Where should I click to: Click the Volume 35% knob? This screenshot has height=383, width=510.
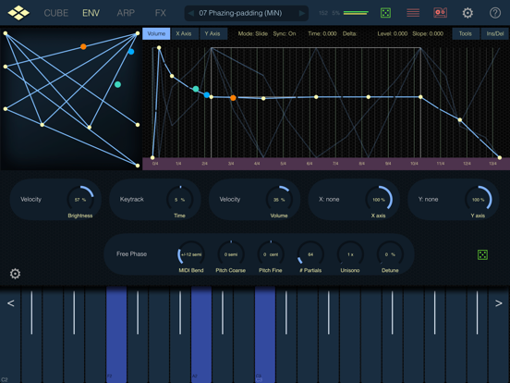[x=279, y=199]
